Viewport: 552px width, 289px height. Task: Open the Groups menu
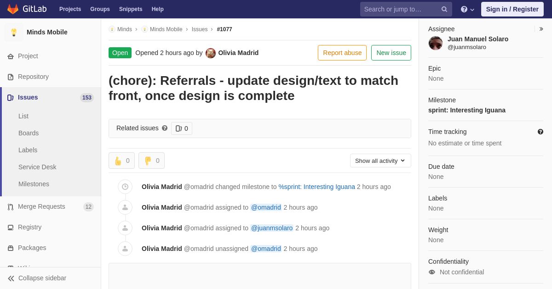coord(100,9)
